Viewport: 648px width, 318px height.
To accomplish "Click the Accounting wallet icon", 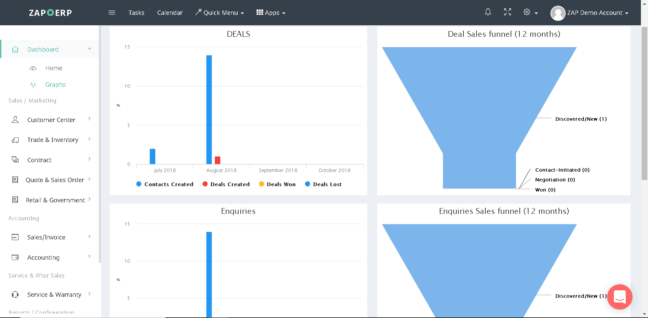I will tap(15, 257).
